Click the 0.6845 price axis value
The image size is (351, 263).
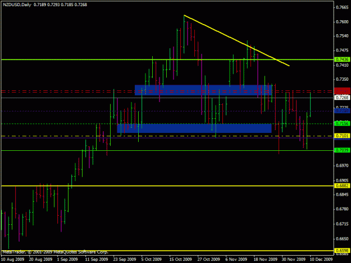pos(342,195)
